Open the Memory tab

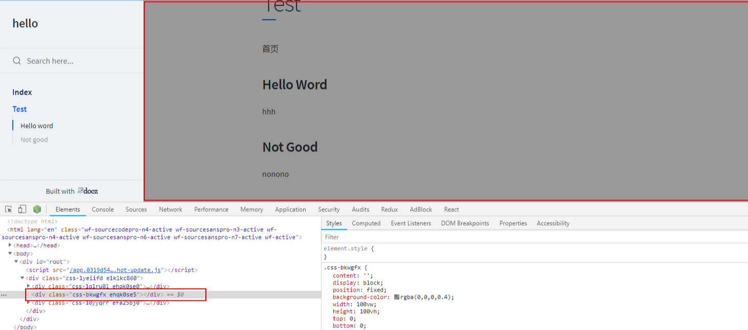tap(251, 209)
